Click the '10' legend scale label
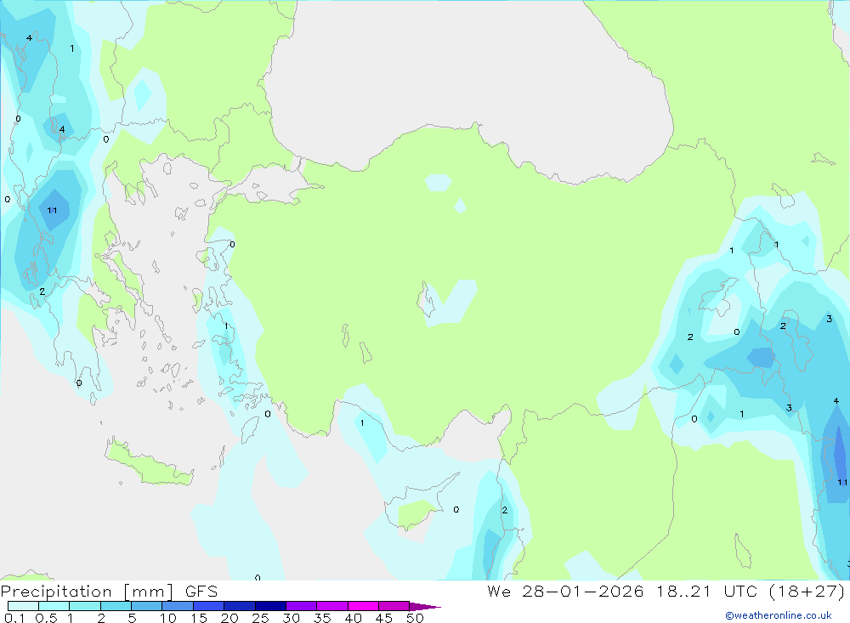This screenshot has height=623, width=850. [168, 618]
